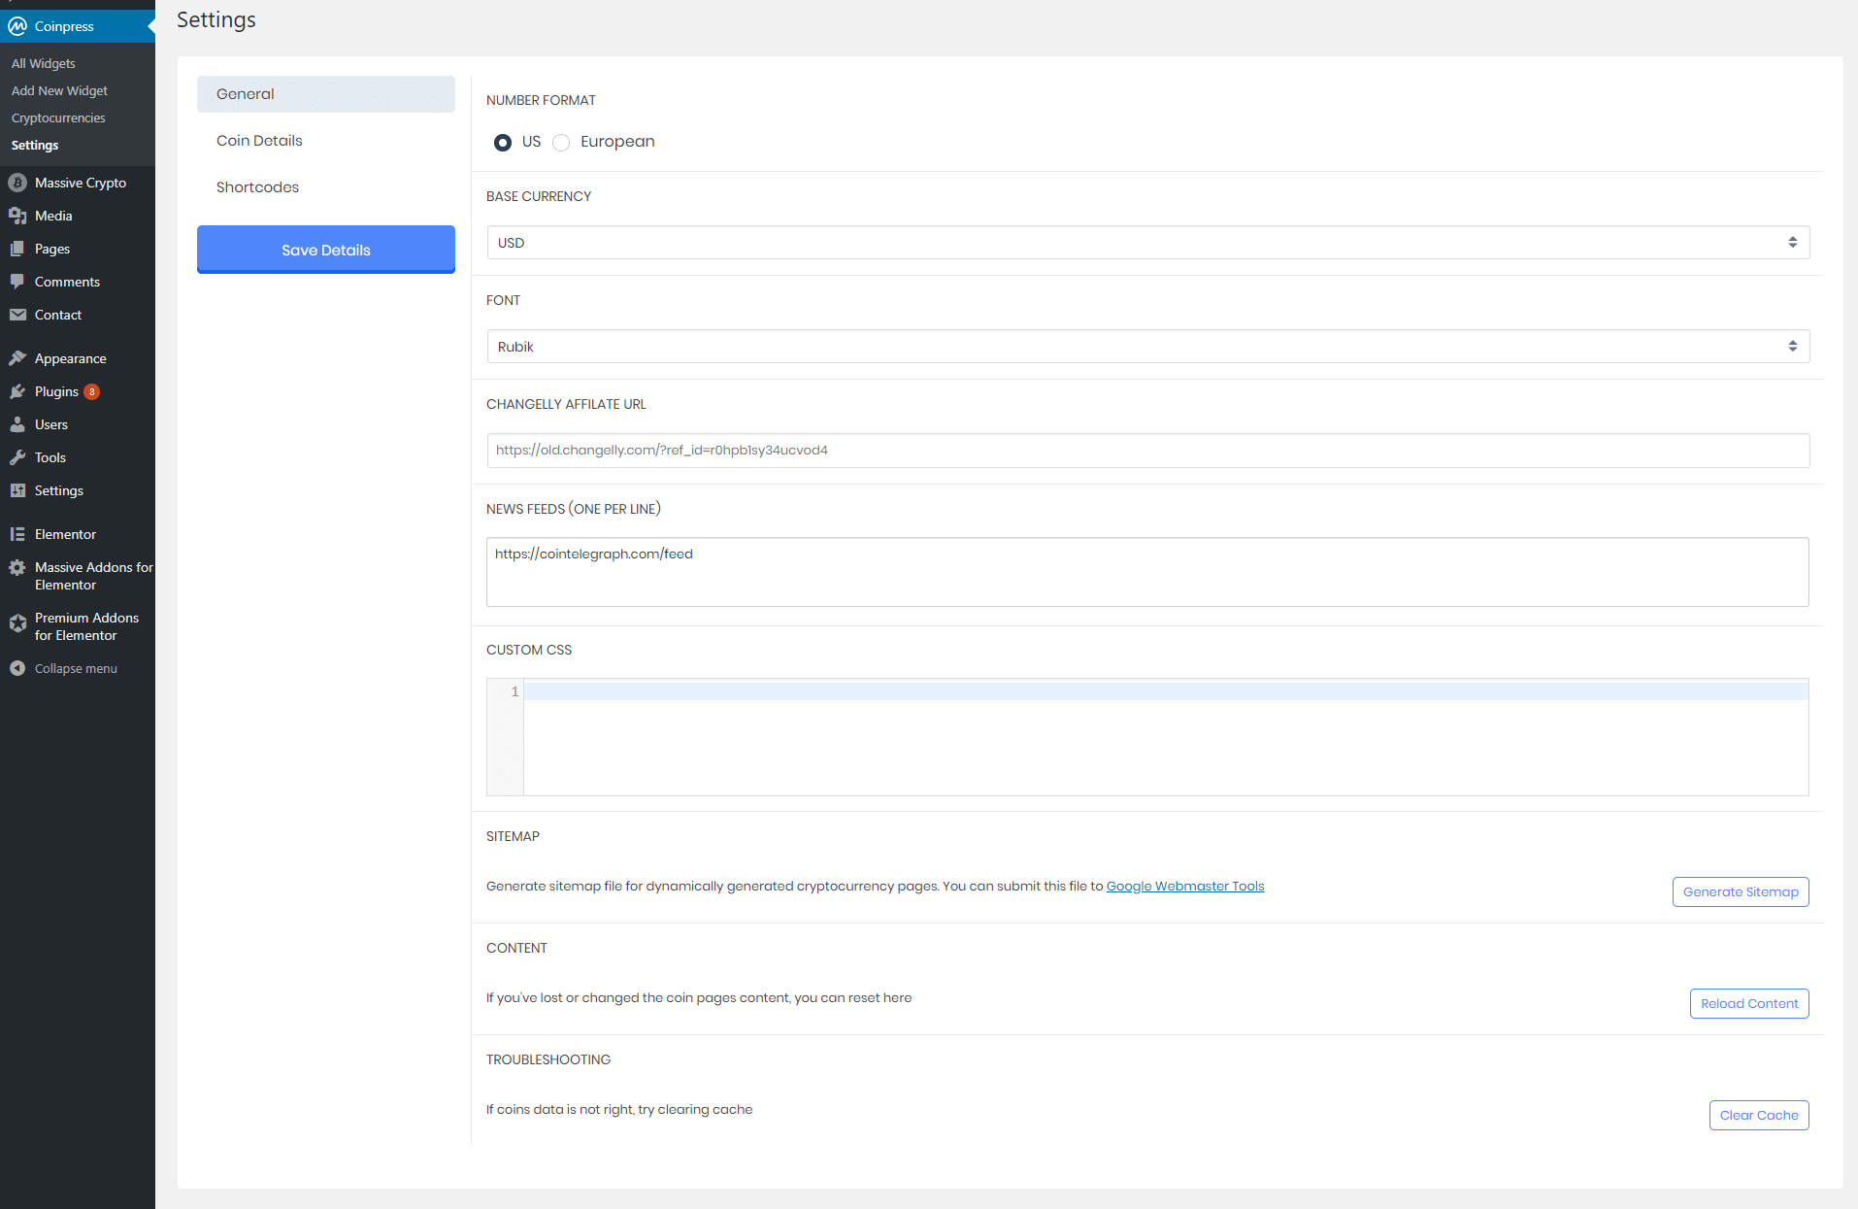
Task: Click the CUSTOM CSS section label
Action: tap(529, 650)
